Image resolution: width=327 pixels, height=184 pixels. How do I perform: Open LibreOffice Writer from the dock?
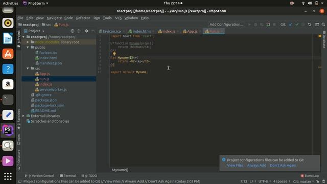click(8, 38)
